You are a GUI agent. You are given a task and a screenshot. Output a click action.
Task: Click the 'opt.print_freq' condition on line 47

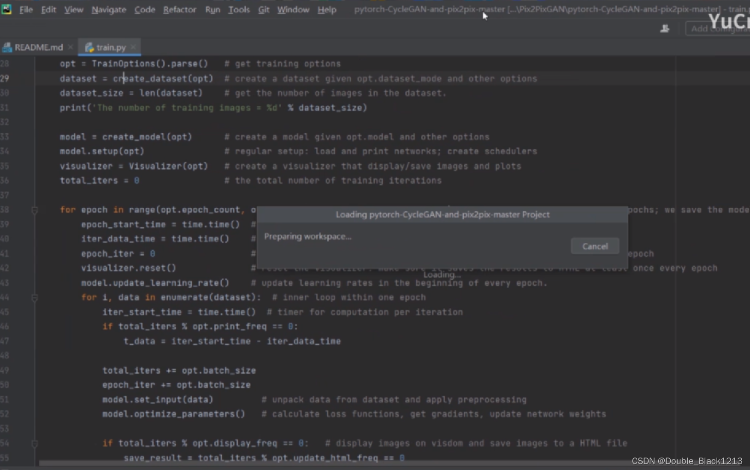tap(230, 326)
